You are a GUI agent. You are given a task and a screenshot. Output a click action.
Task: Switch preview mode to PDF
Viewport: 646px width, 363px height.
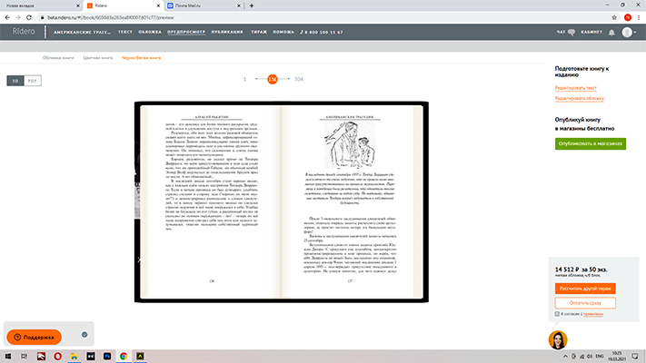[33, 81]
